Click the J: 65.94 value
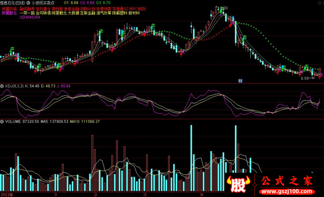The height and width of the screenshot is (197, 324). (x=64, y=86)
